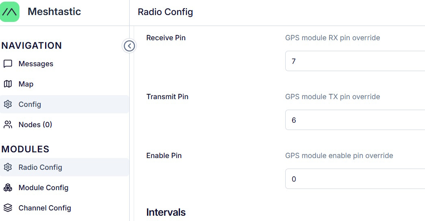Click the cubes icon beside Module Config
The image size is (425, 221).
[x=8, y=188]
